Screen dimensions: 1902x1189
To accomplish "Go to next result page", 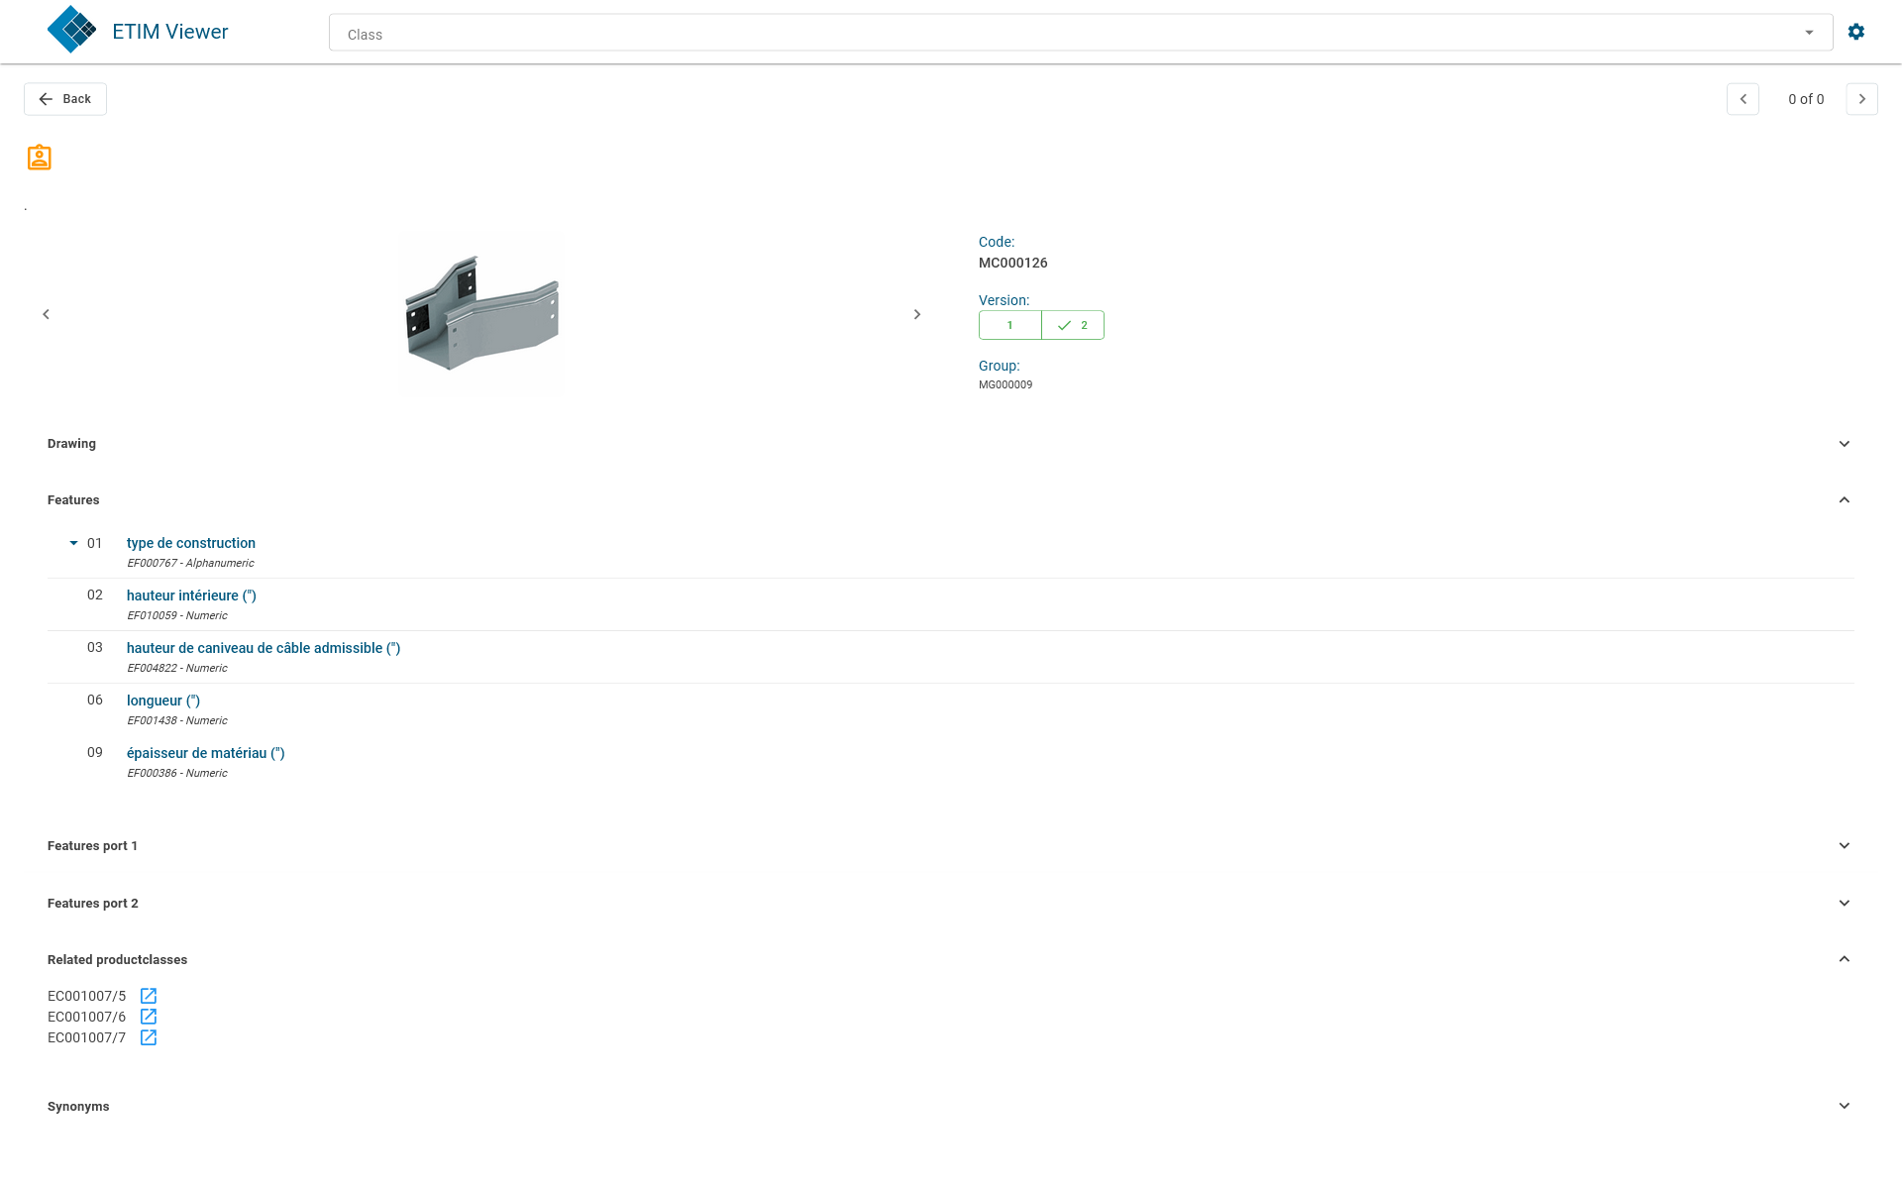I will tap(1862, 99).
